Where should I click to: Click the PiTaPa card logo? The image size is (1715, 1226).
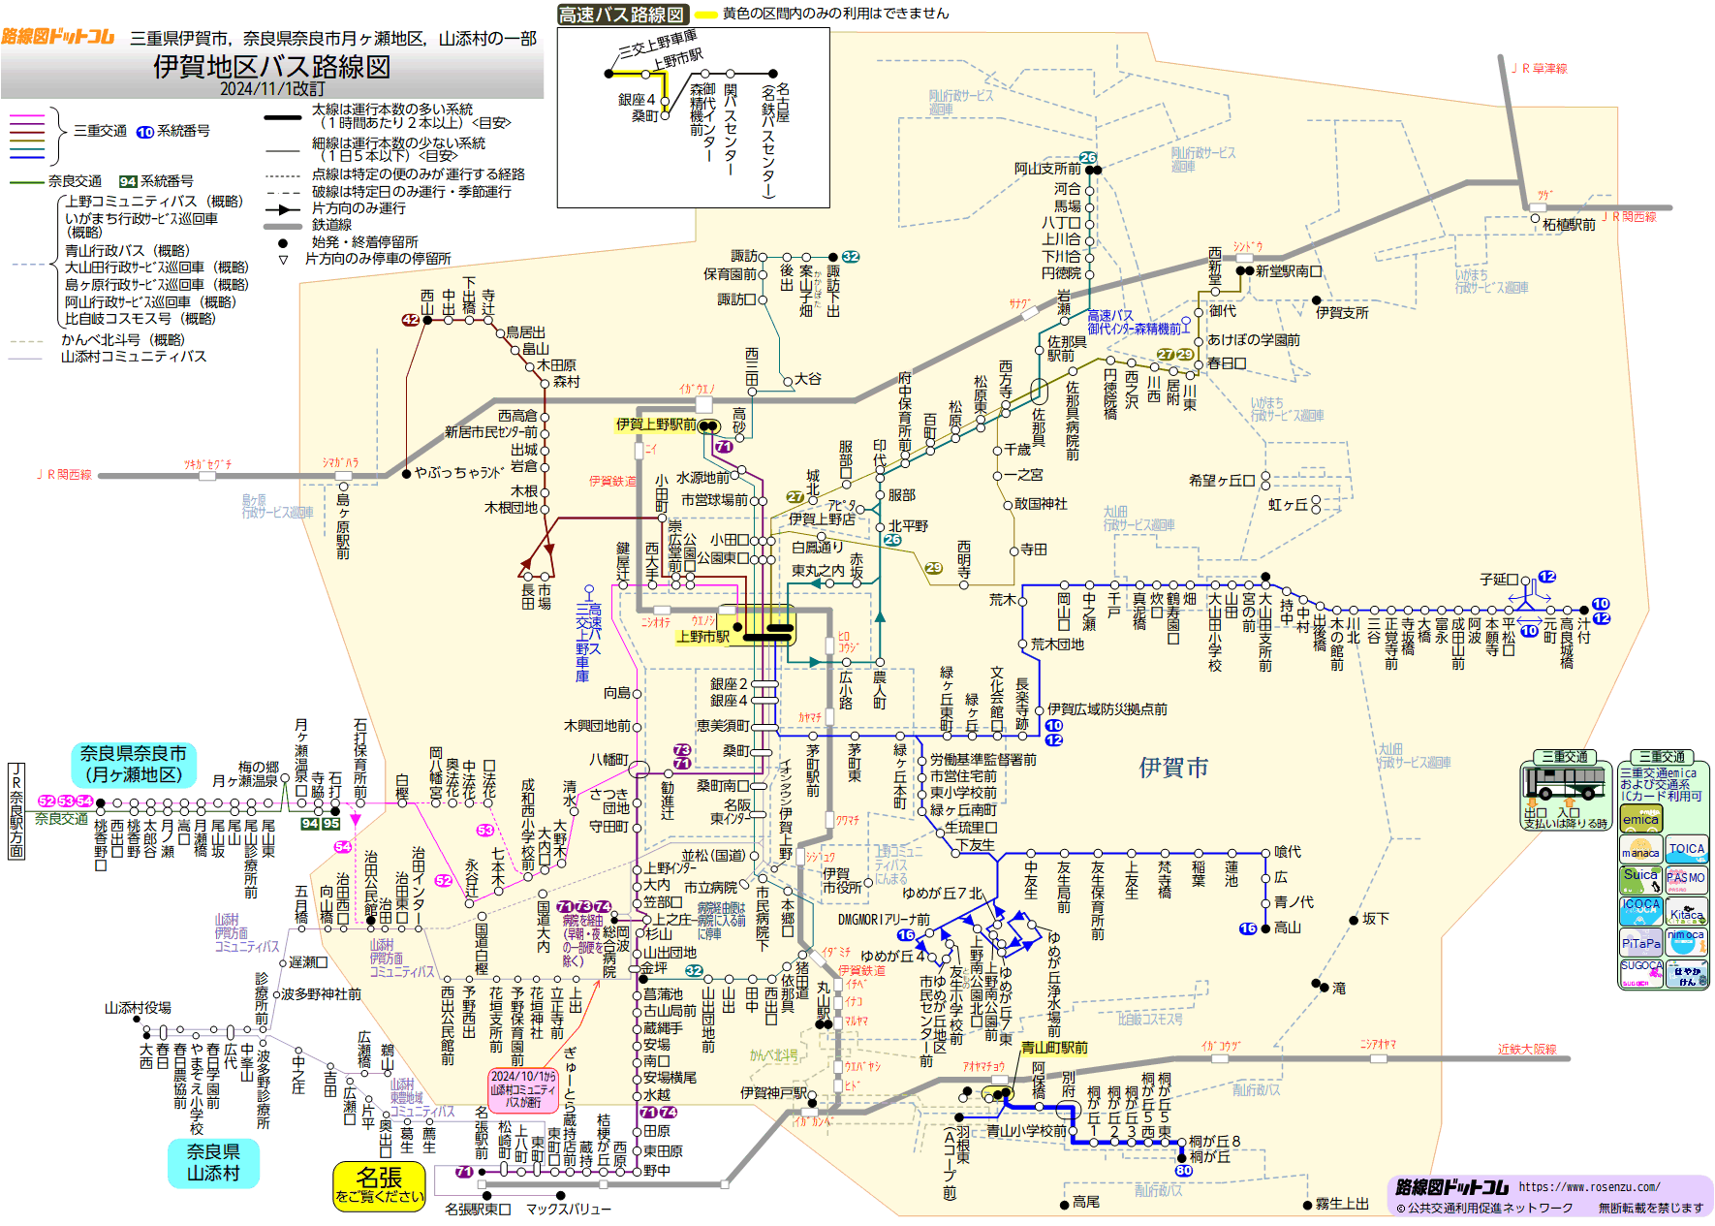tap(1640, 942)
